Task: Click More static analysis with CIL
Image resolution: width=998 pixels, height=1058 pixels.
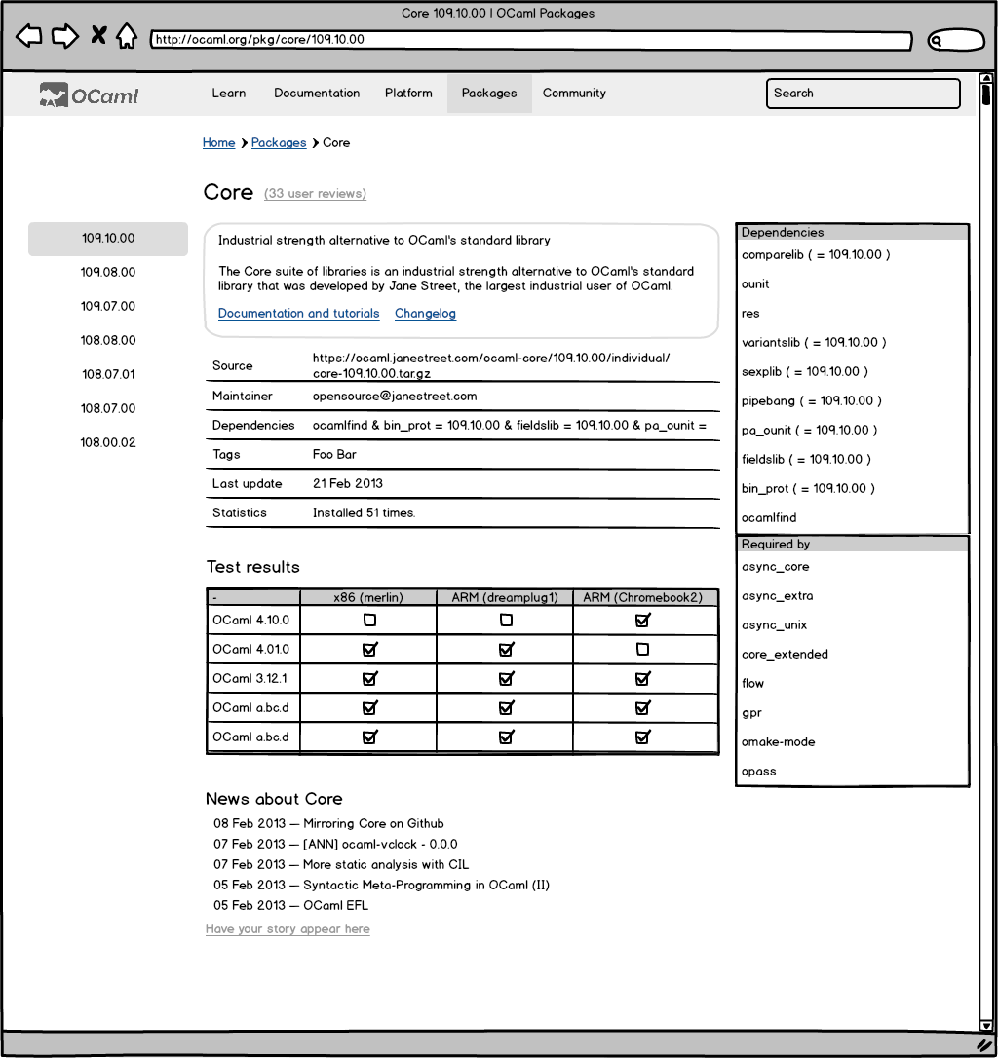Action: pos(386,864)
